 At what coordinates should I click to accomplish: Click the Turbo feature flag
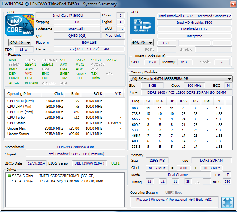coord(95,78)
